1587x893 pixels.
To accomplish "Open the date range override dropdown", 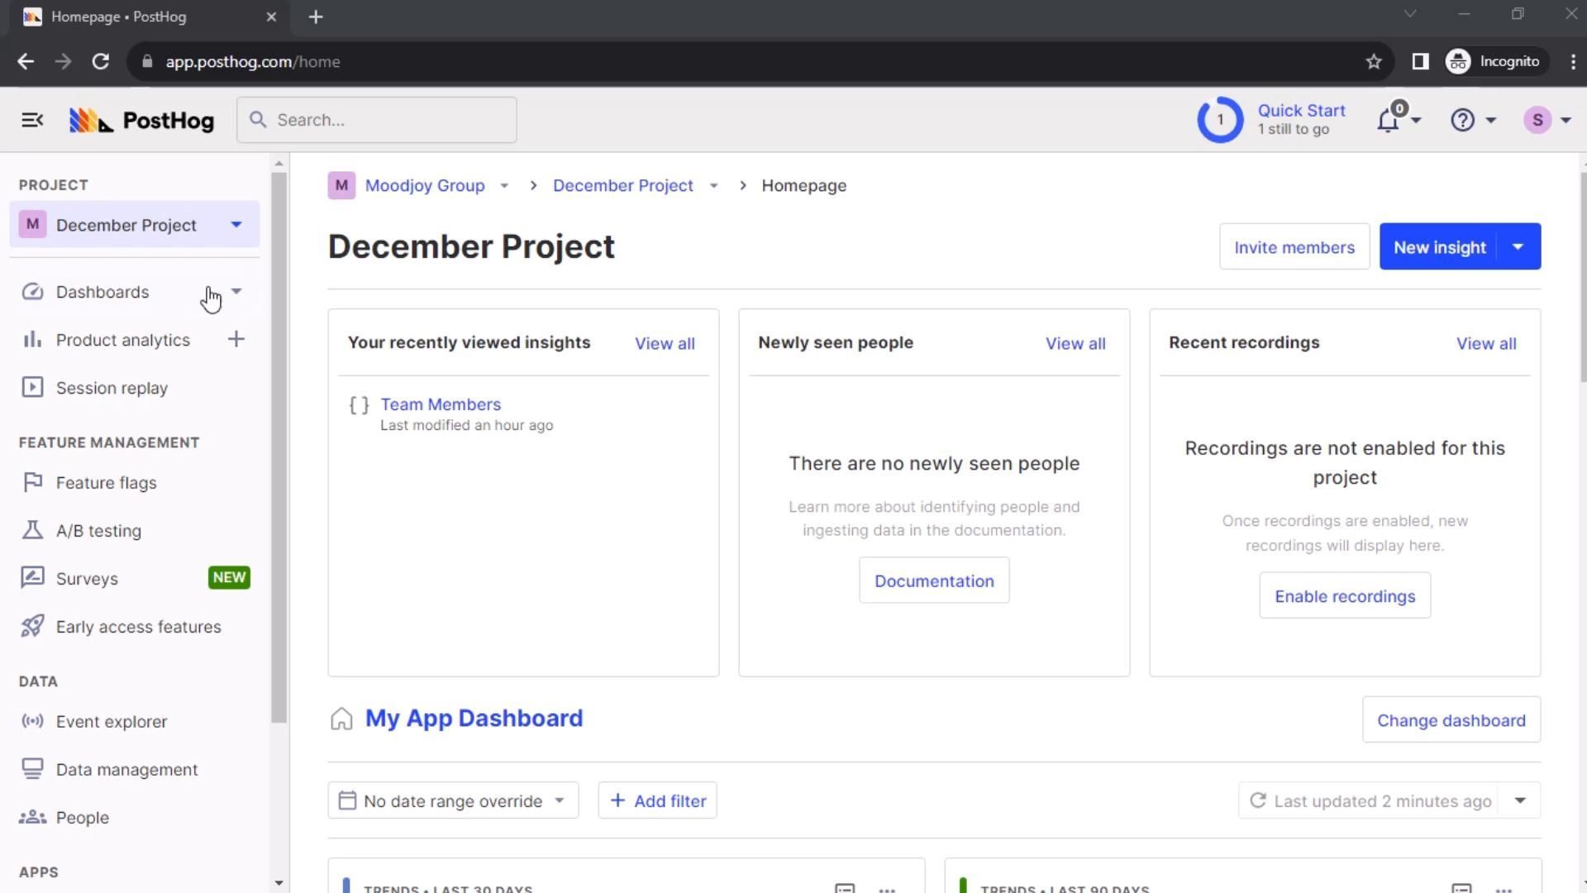I will [x=453, y=801].
